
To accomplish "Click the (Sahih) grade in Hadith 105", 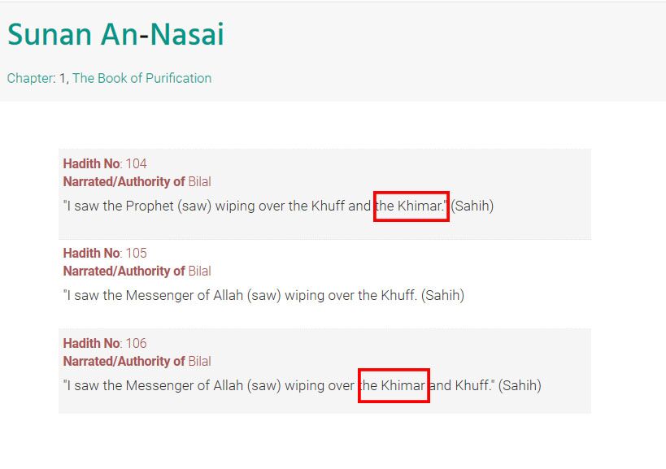I will click(x=442, y=295).
